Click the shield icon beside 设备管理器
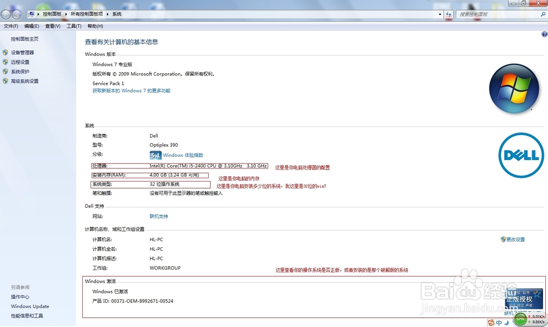The height and width of the screenshot is (327, 548). pos(5,52)
